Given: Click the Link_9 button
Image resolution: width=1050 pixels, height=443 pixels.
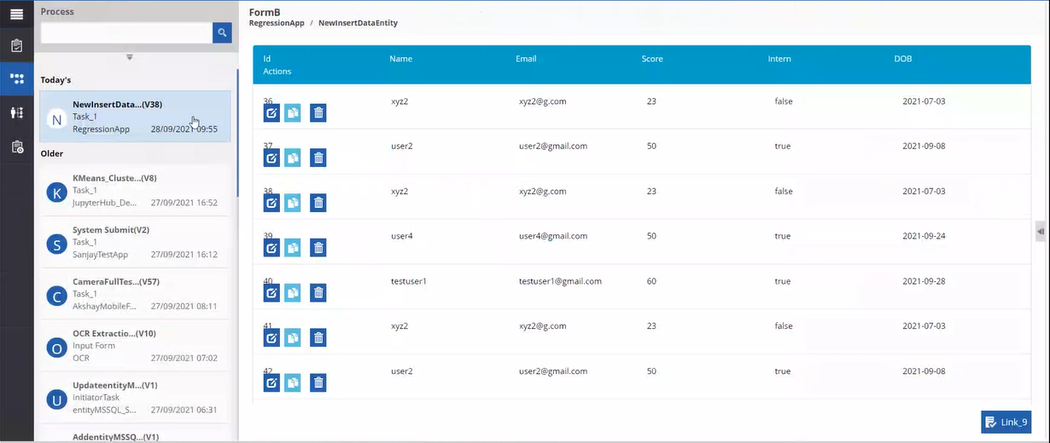Looking at the screenshot, I should (1006, 423).
